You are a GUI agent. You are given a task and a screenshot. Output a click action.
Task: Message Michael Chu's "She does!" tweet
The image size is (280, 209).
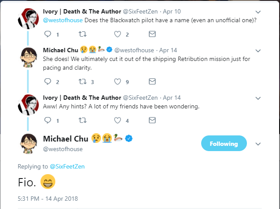[x=152, y=81]
